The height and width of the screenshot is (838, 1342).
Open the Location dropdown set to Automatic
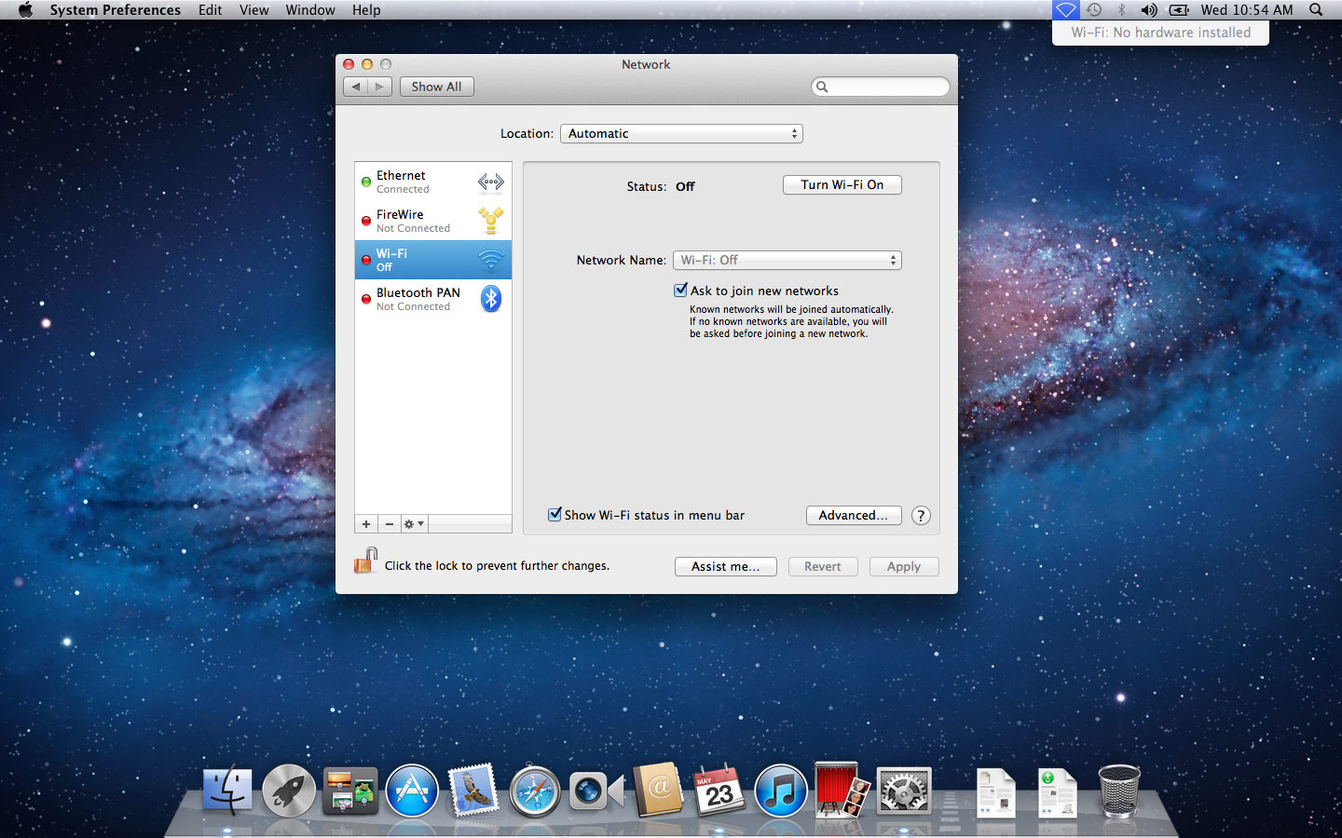[681, 134]
